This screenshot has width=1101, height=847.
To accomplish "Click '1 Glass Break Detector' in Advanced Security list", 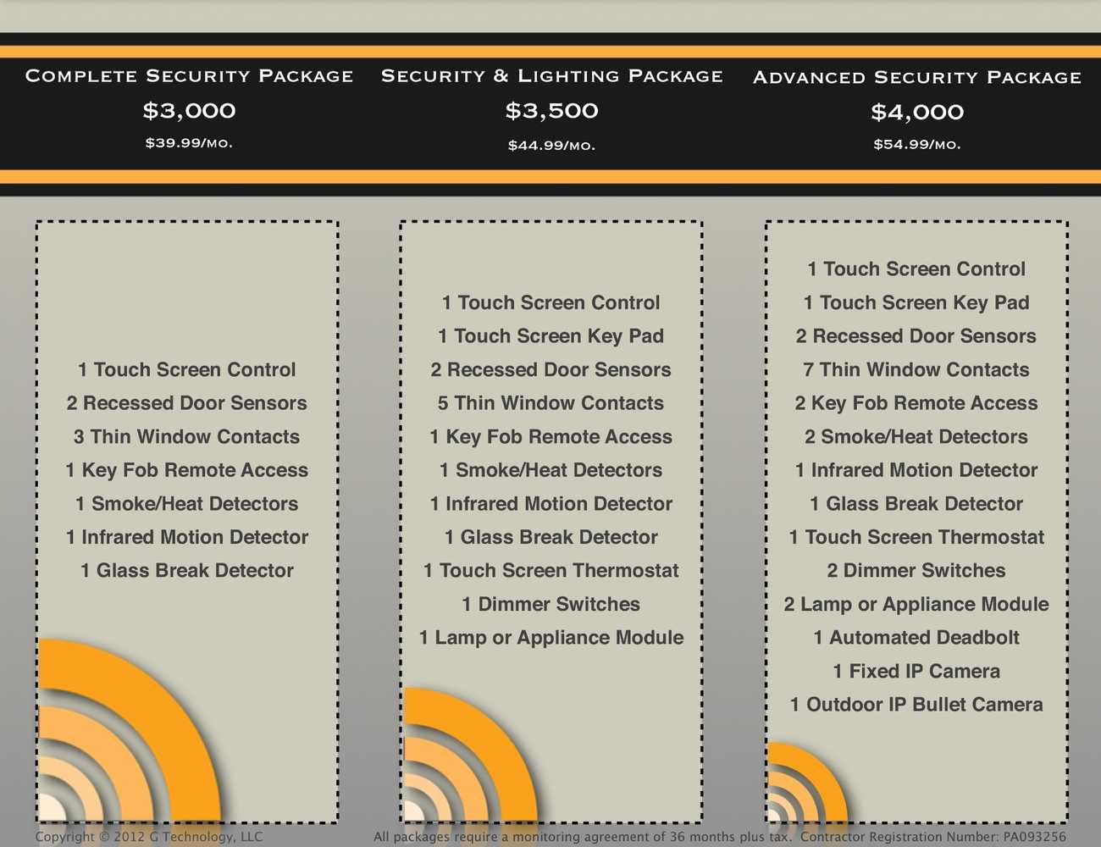I will coord(916,504).
